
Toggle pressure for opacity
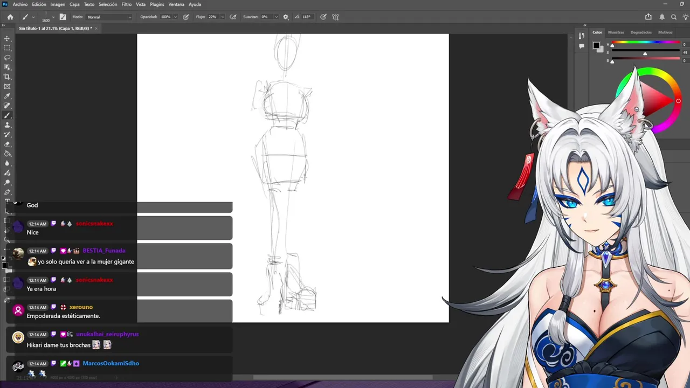186,17
